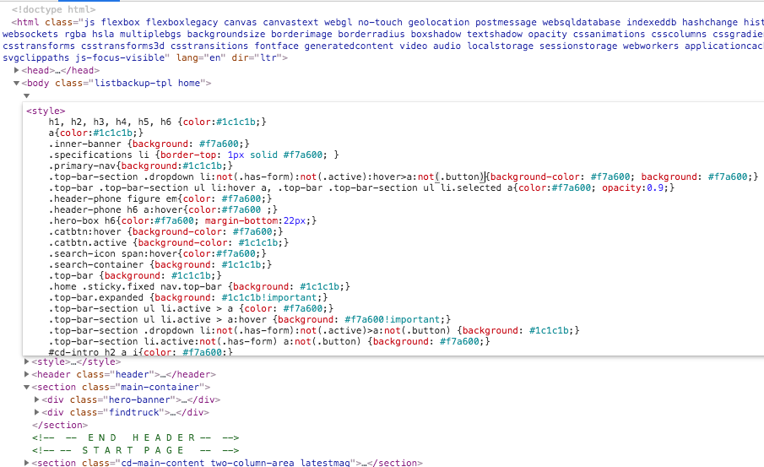Click the START PAGE comment line
The height and width of the screenshot is (467, 764).
(135, 451)
